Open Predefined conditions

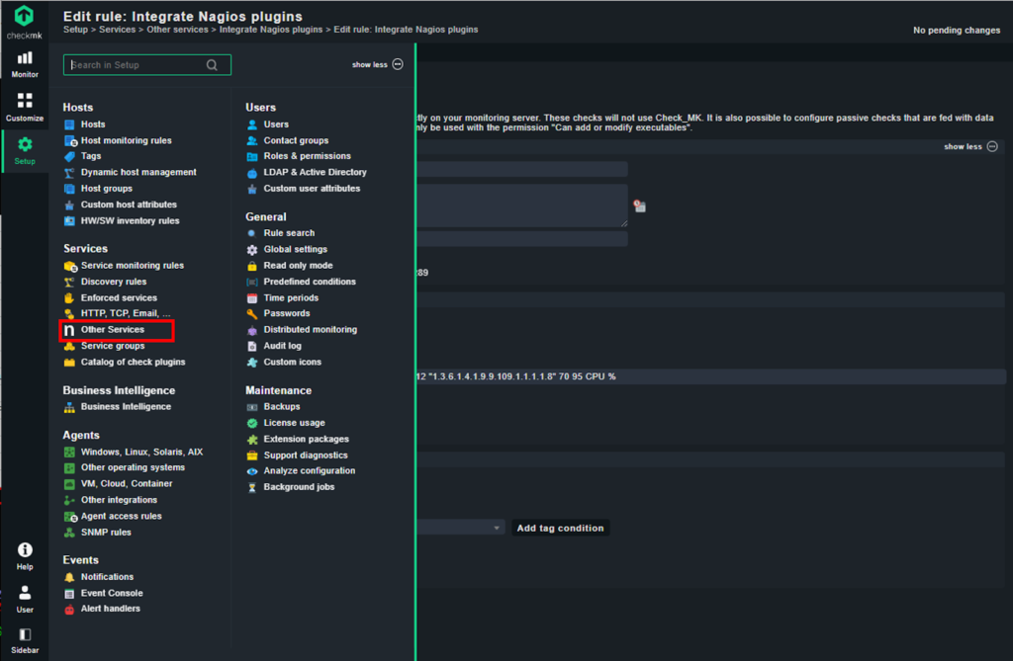tap(310, 282)
